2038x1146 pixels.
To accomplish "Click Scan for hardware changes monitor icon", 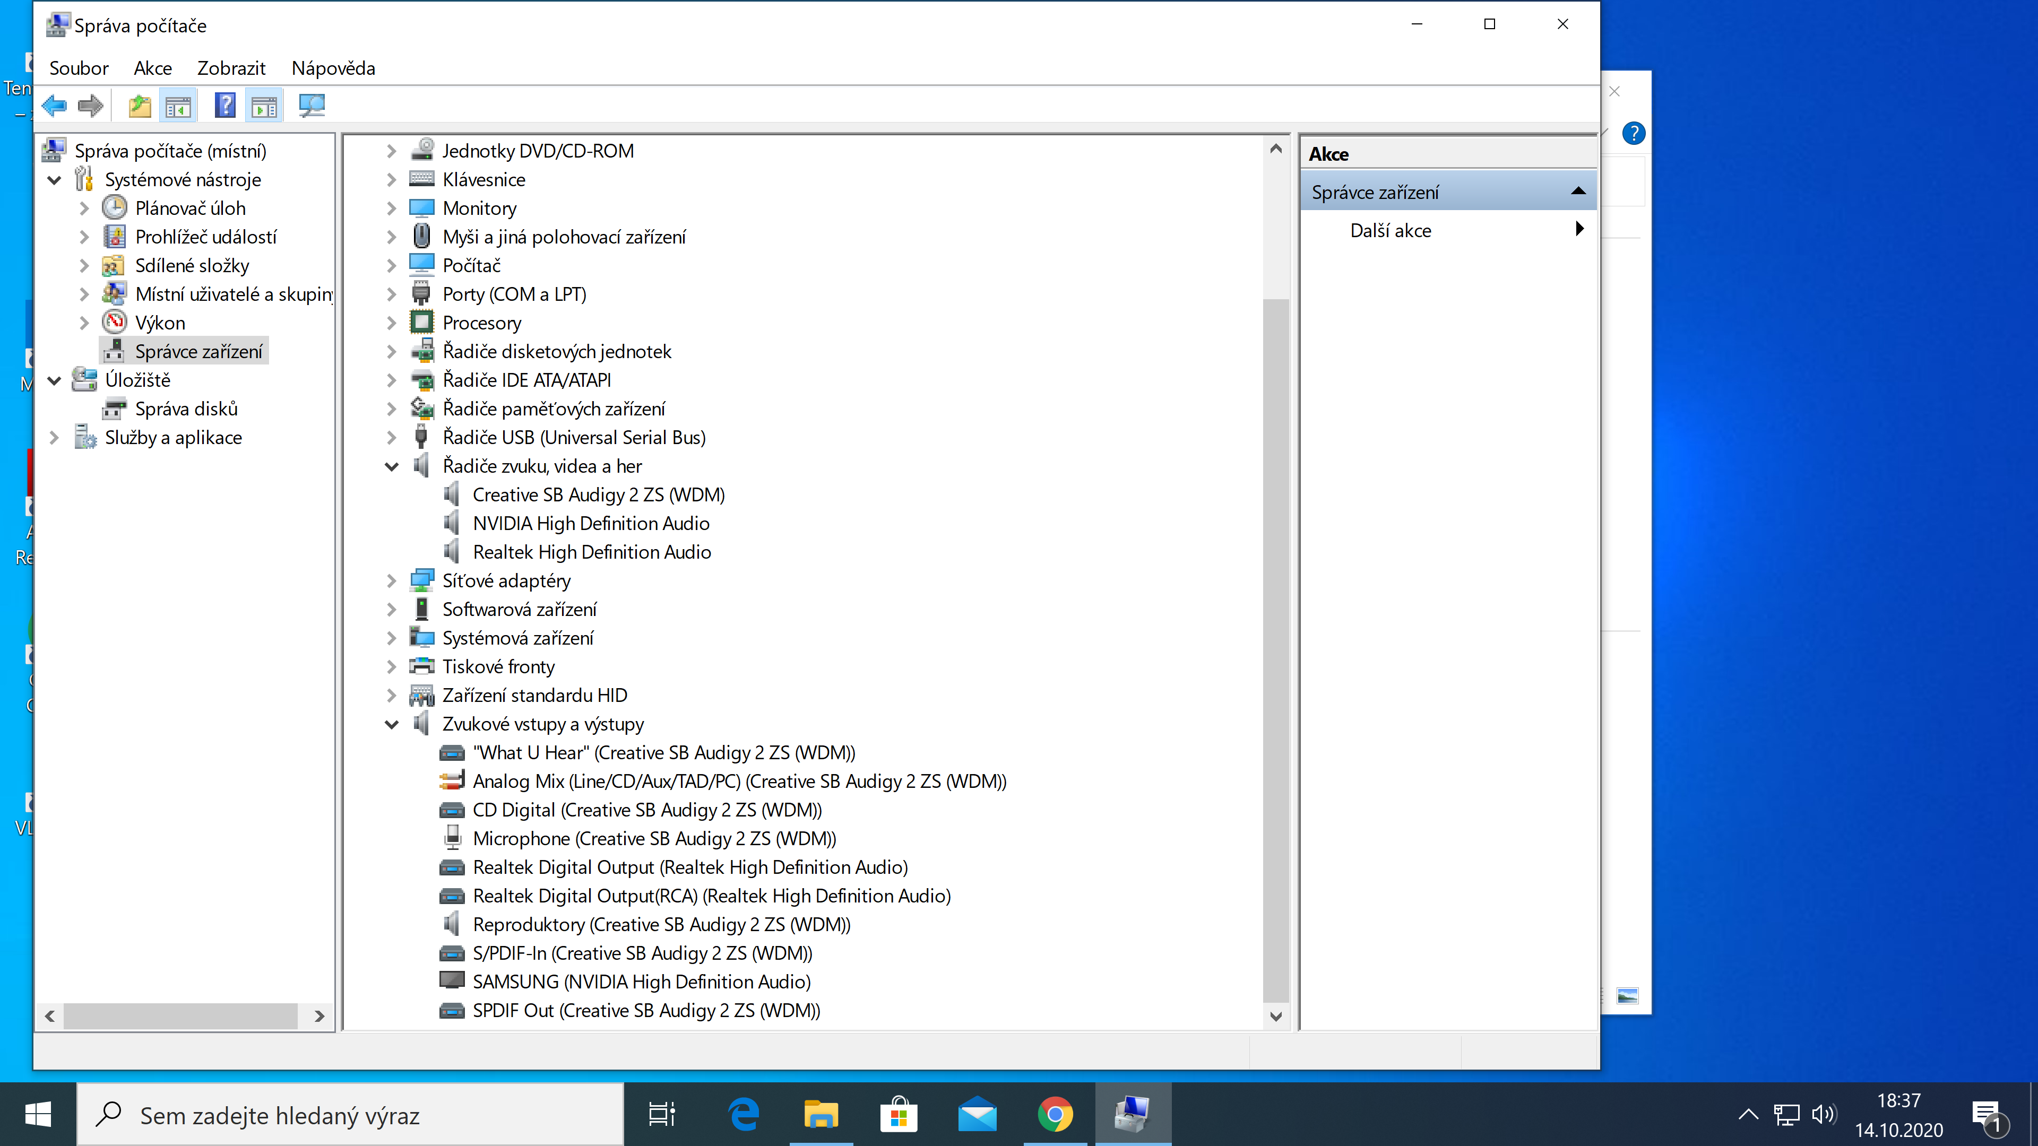I will tap(311, 105).
